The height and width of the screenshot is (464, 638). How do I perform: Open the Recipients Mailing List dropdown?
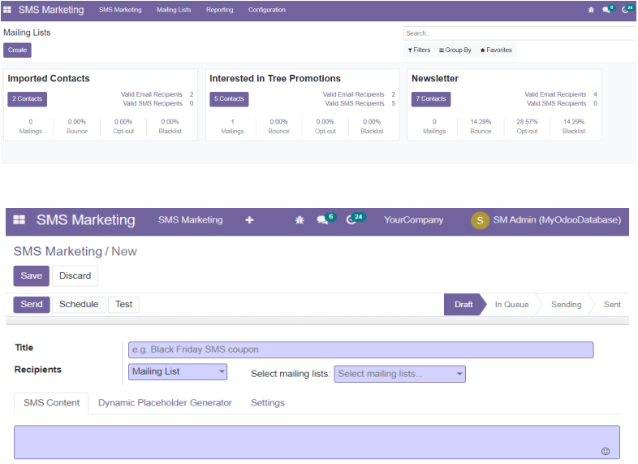[x=179, y=372]
